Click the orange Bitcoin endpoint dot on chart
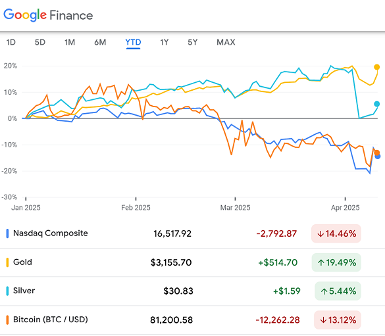 [x=377, y=153]
